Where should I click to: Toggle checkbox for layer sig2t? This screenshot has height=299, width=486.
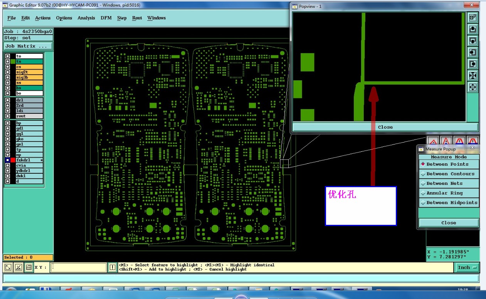(7, 72)
